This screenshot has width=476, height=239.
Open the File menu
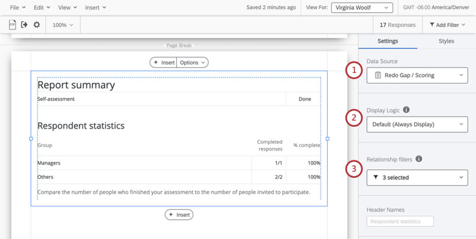18,8
